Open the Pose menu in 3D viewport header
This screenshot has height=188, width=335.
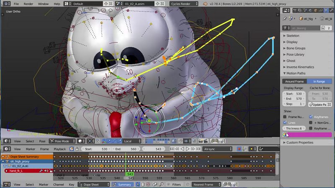(x=43, y=141)
